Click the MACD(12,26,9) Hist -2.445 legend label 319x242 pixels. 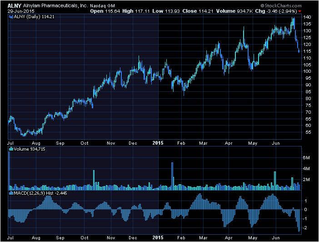pyautogui.click(x=40, y=193)
